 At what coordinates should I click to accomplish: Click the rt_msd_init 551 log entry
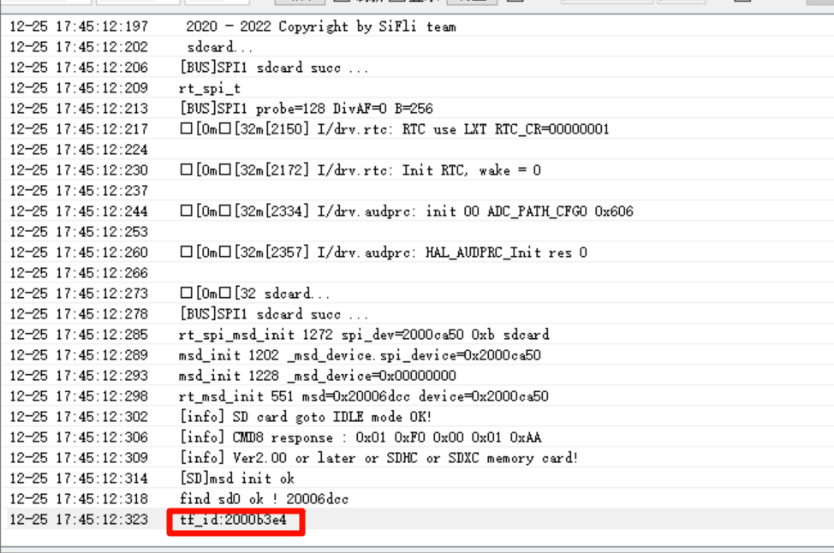[x=364, y=396]
